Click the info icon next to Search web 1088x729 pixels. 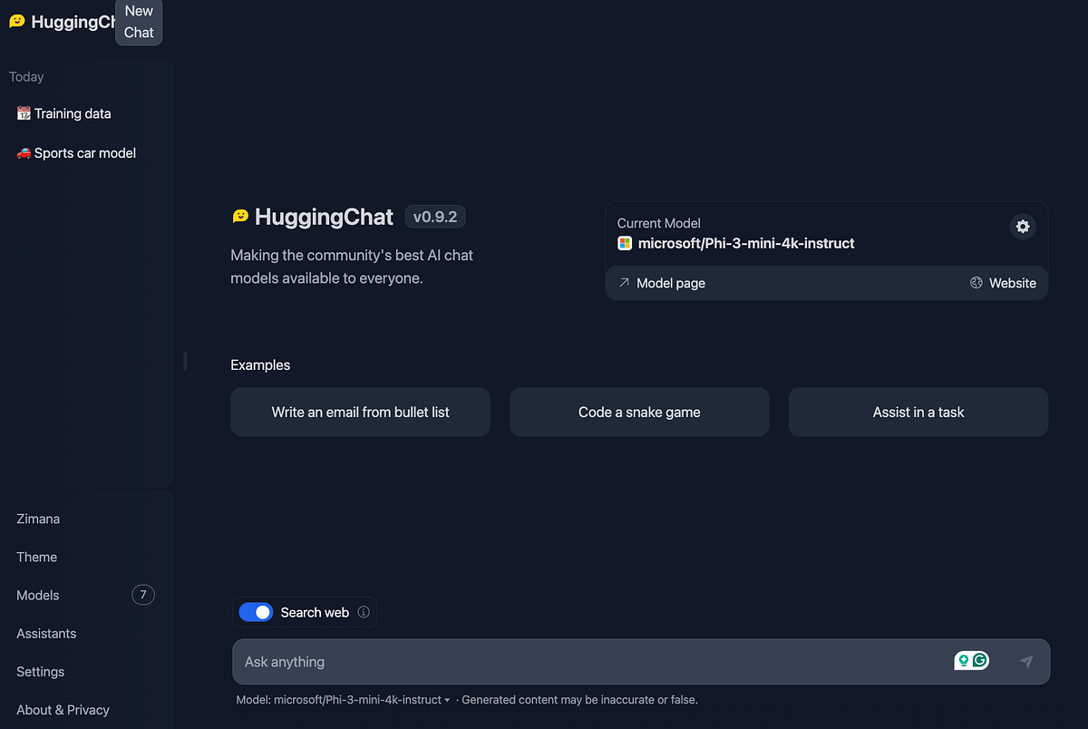click(x=364, y=612)
